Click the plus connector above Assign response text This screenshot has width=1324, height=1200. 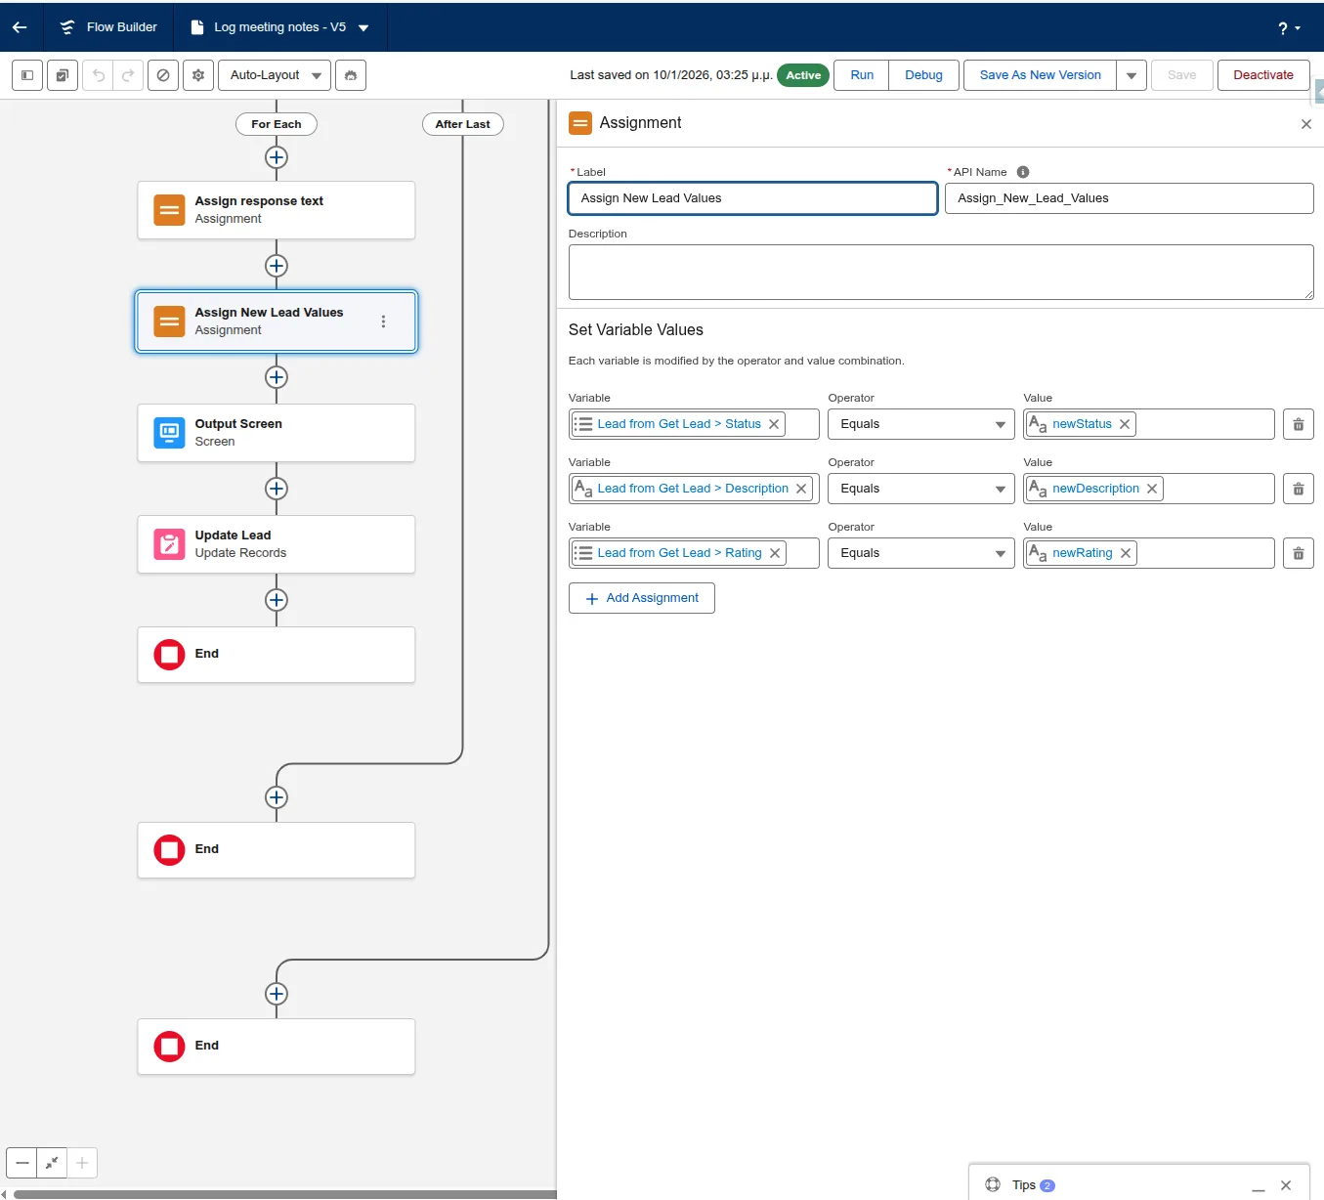point(277,157)
